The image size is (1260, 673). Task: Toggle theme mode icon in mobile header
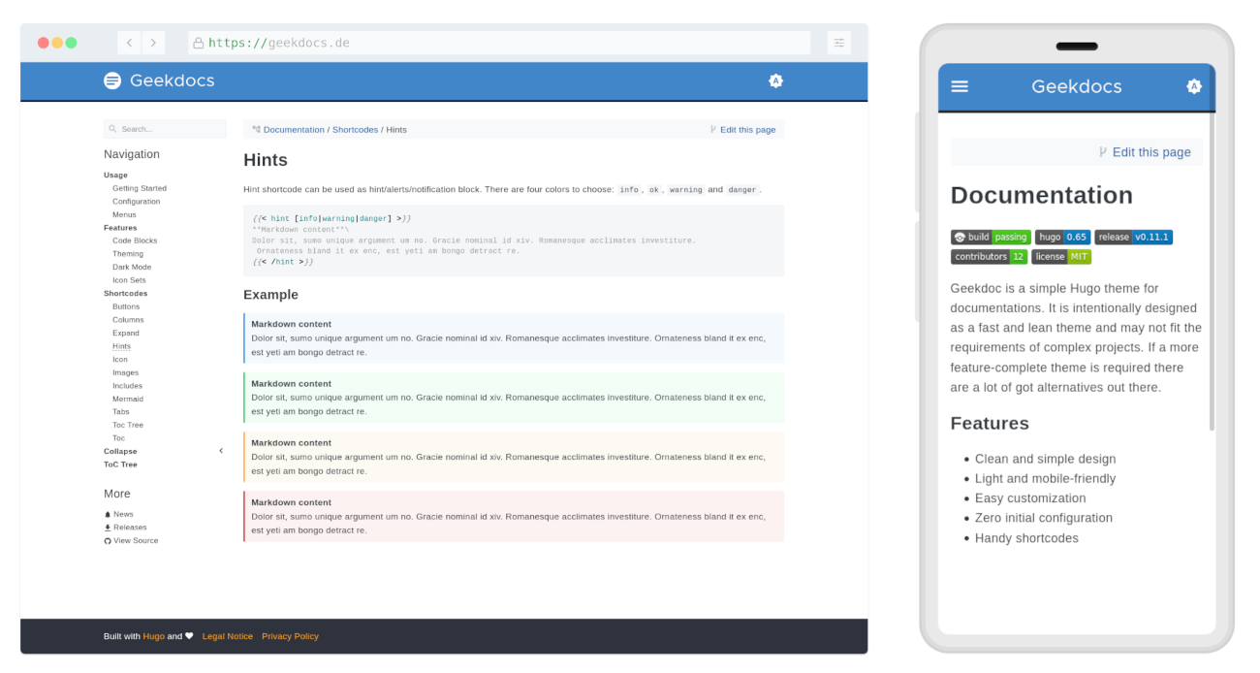tap(1194, 86)
